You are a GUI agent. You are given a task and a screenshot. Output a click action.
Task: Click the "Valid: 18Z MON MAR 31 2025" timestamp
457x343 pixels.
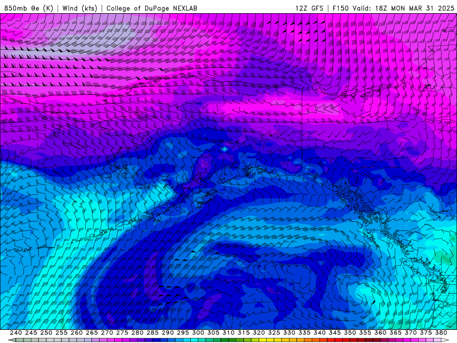pos(403,8)
